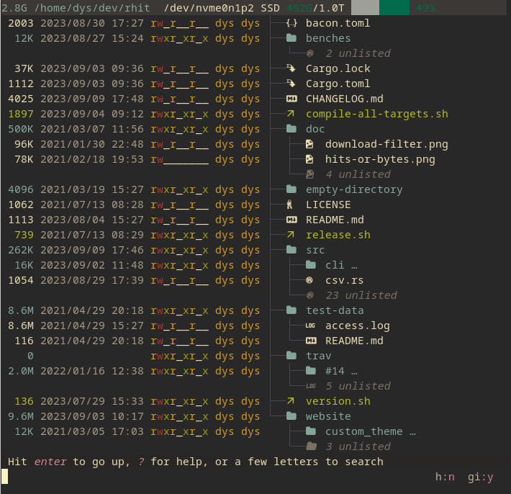The height and width of the screenshot is (494, 511).
Task: Select the test-data directory name
Action: tap(335, 310)
